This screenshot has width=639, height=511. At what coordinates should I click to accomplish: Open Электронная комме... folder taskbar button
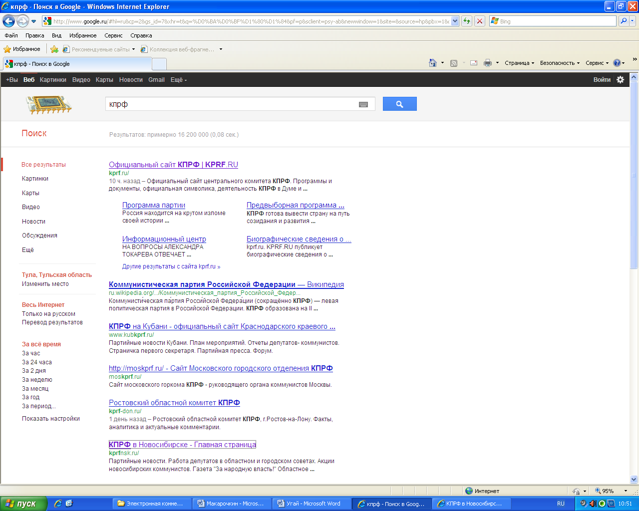(x=152, y=504)
